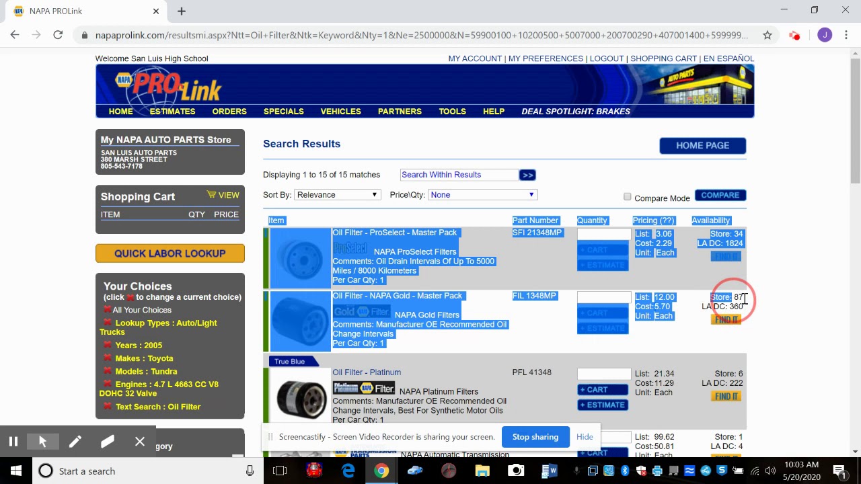
Task: Click the DEAL SPOTLIGHT: BRAKES link
Action: click(x=576, y=112)
